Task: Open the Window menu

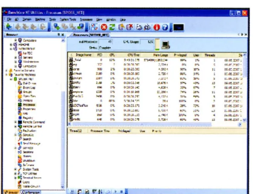Action: [111, 19]
